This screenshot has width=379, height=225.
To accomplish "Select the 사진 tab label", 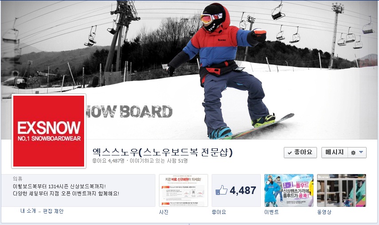I will tap(164, 212).
